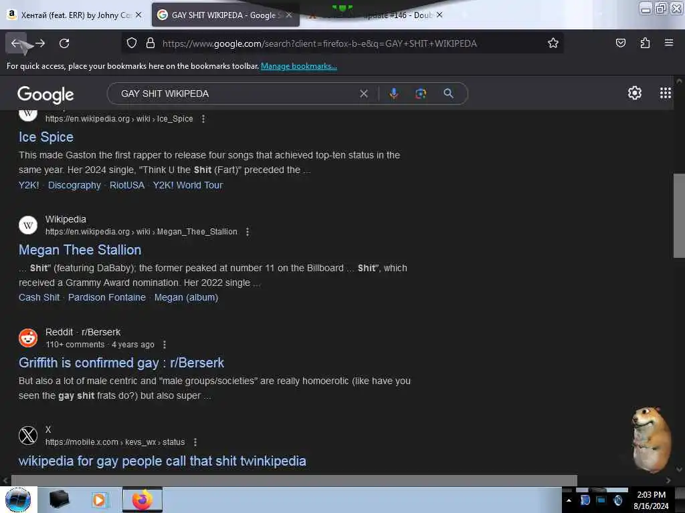
Task: Open the Firefox hamburger menu
Action: pyautogui.click(x=668, y=43)
